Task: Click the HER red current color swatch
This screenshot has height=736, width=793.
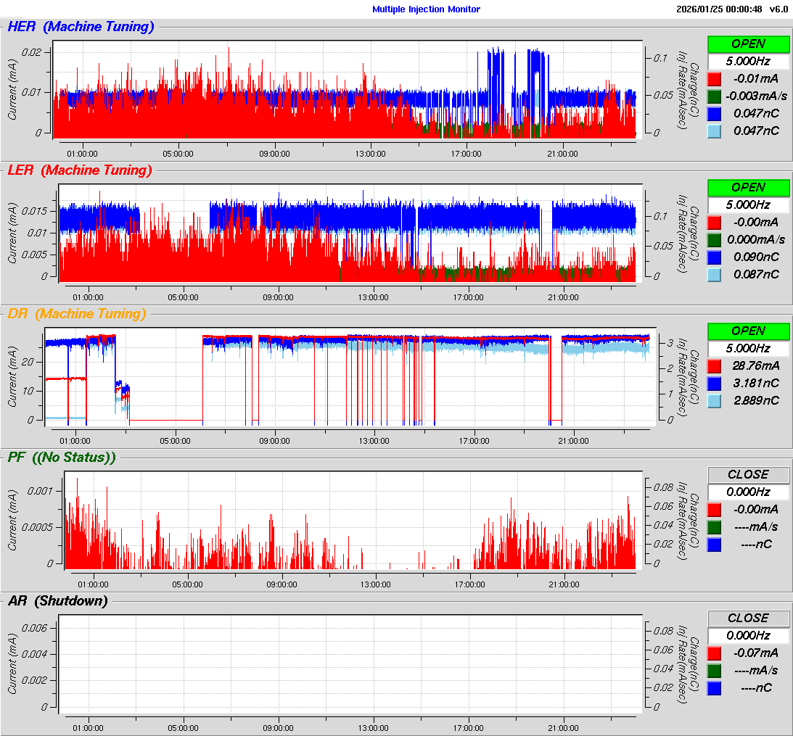Action: point(714,78)
